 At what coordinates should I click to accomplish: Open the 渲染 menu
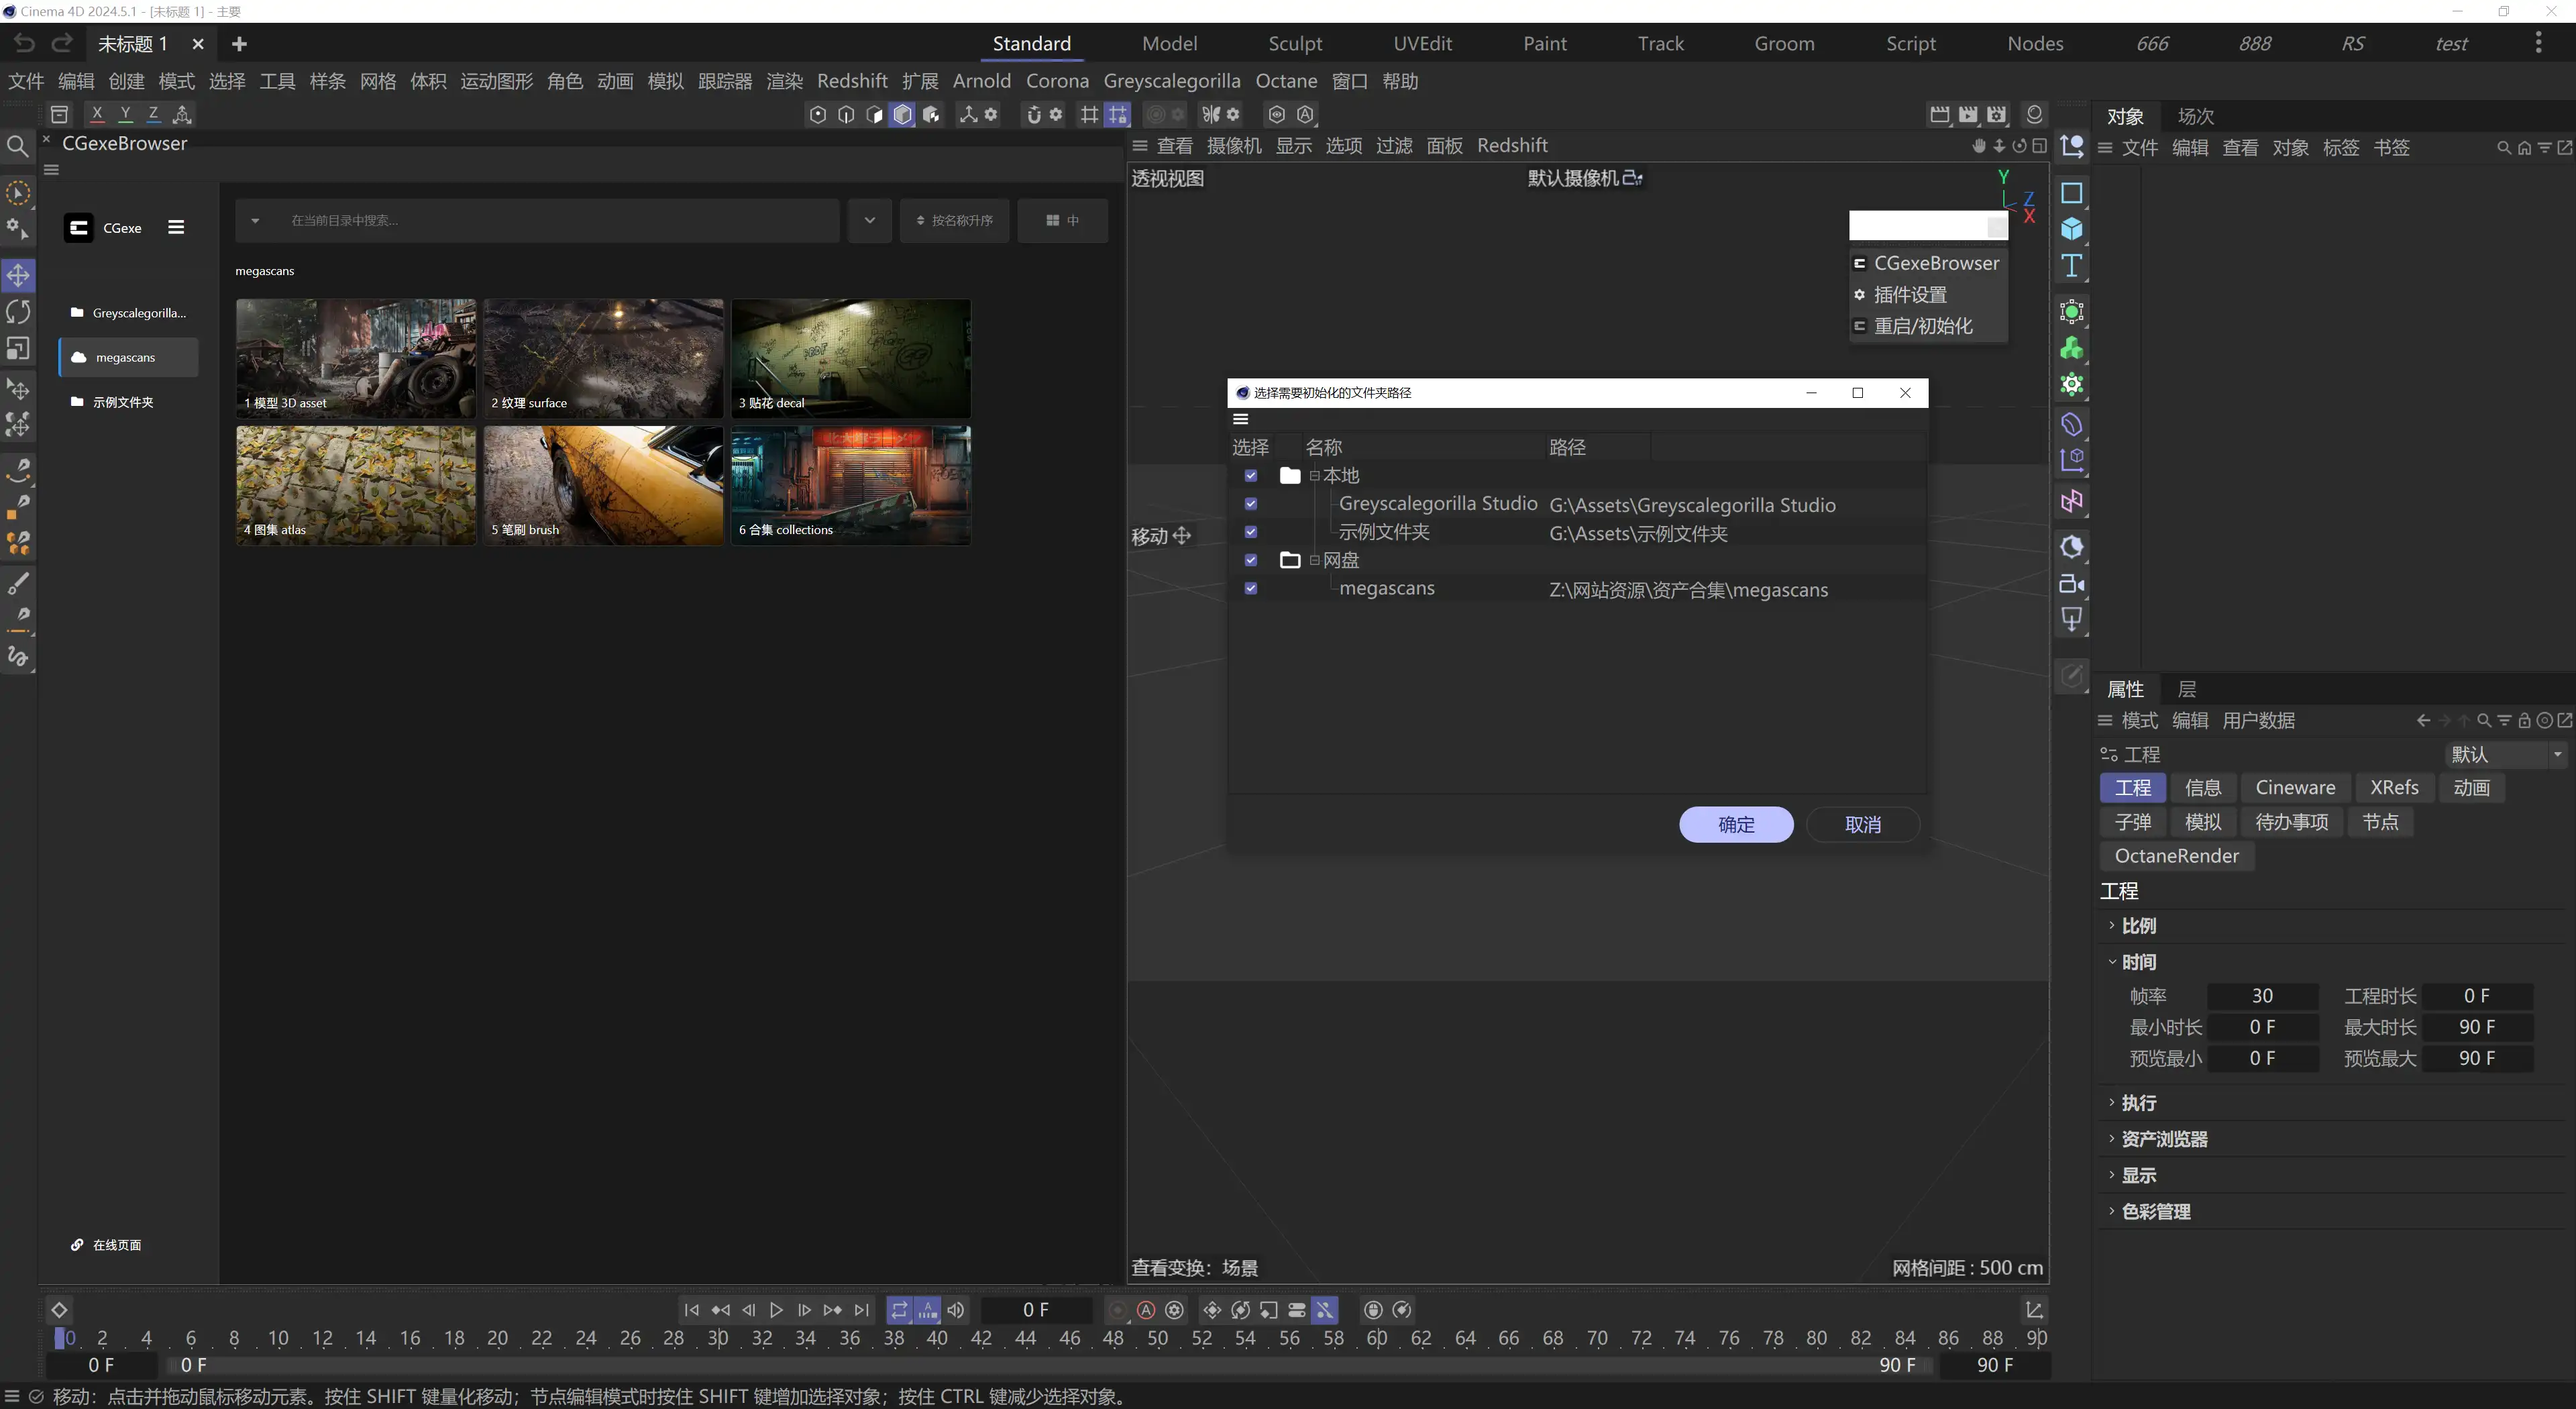coord(784,81)
